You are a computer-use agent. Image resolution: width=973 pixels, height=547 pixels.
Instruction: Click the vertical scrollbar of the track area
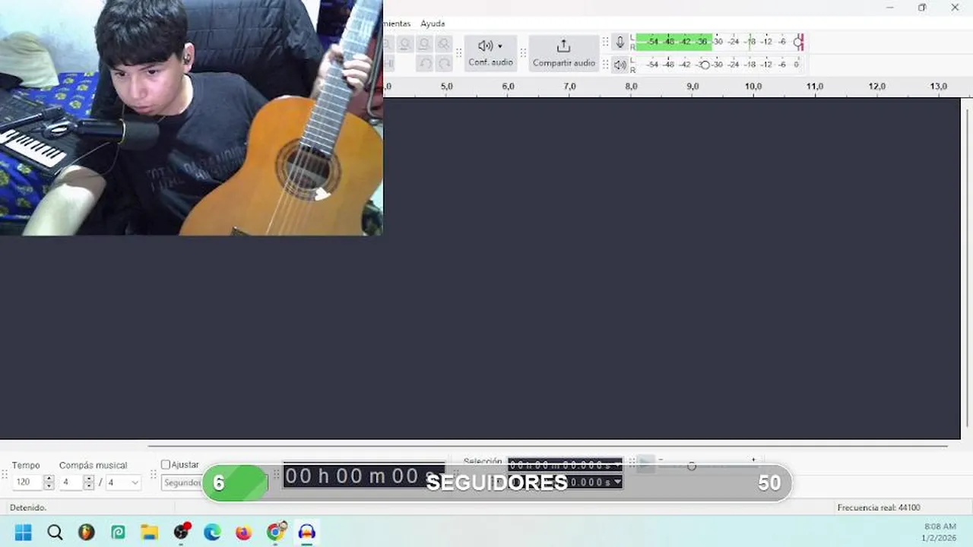click(x=967, y=267)
